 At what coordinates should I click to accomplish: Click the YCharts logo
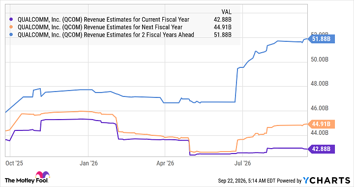(x=326, y=180)
